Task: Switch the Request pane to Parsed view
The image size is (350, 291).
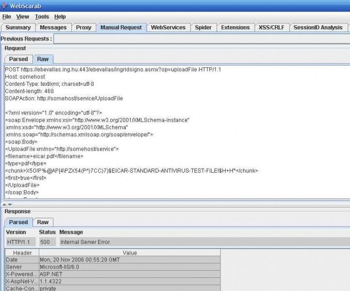Action: (x=18, y=59)
